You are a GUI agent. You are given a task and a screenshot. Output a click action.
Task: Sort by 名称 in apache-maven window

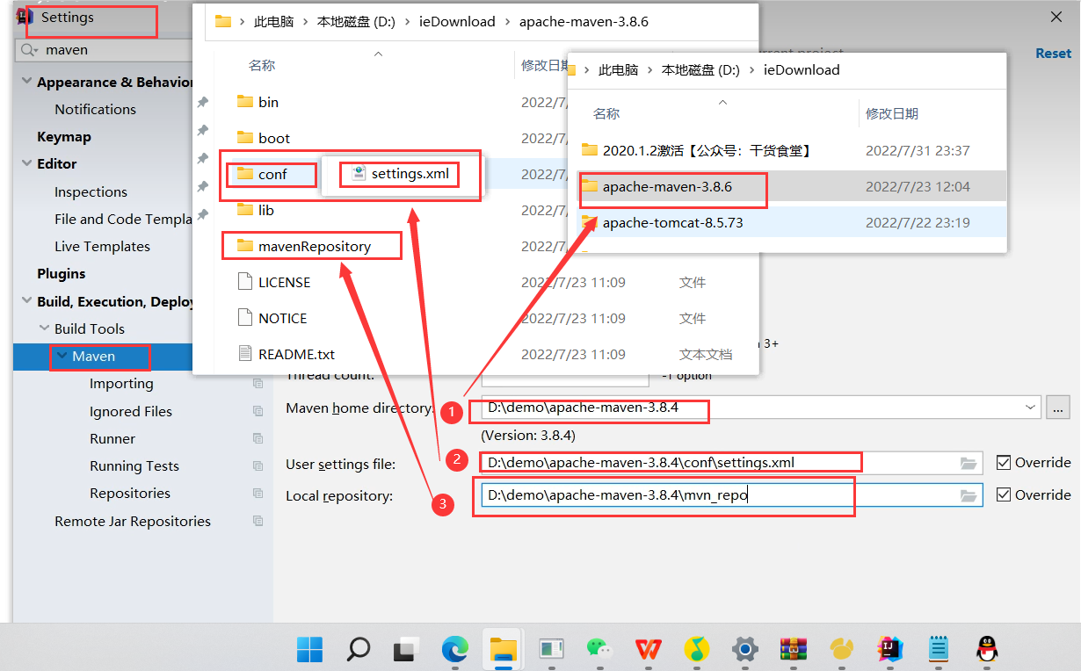pyautogui.click(x=262, y=65)
